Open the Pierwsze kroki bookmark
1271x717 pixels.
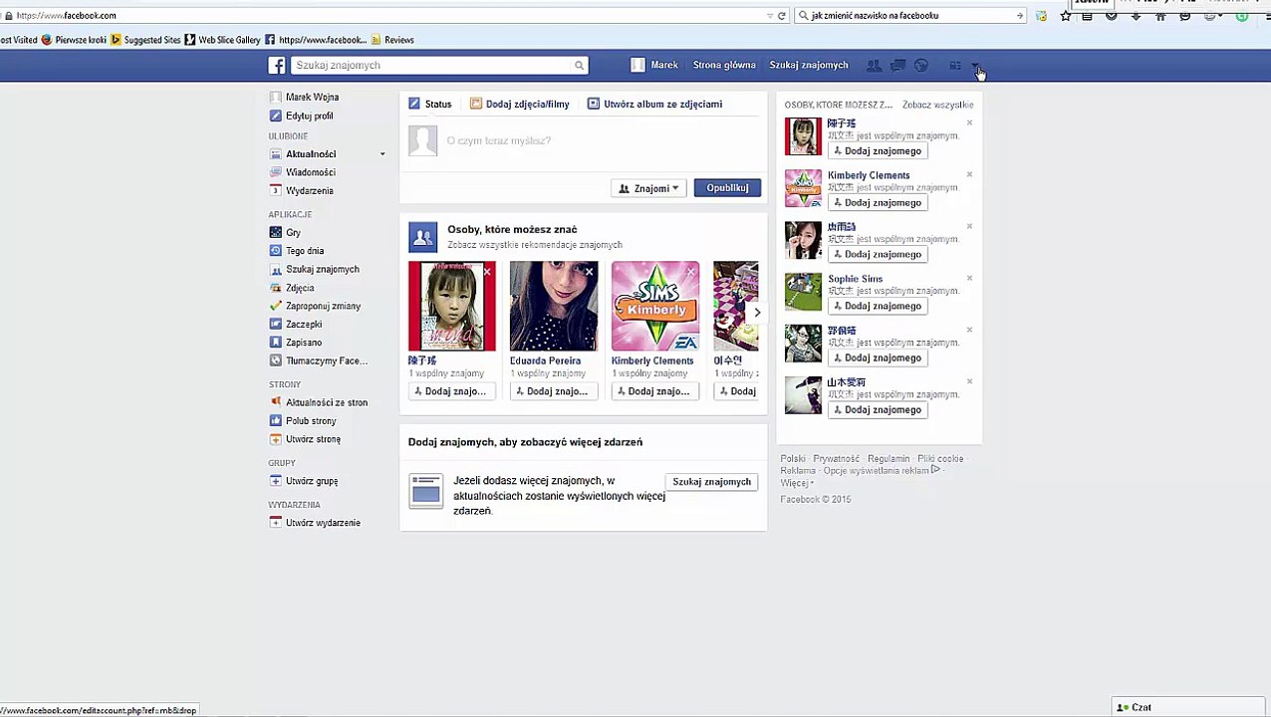pos(75,40)
